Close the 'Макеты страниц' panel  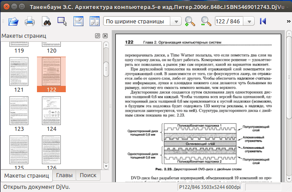(105, 36)
